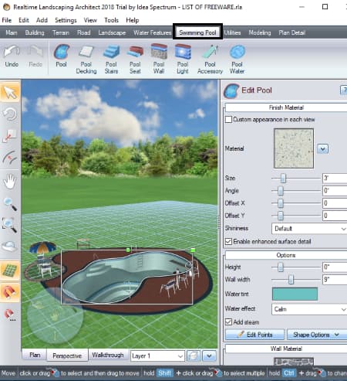
Task: Select the Pool Decking tool
Action: coord(86,60)
